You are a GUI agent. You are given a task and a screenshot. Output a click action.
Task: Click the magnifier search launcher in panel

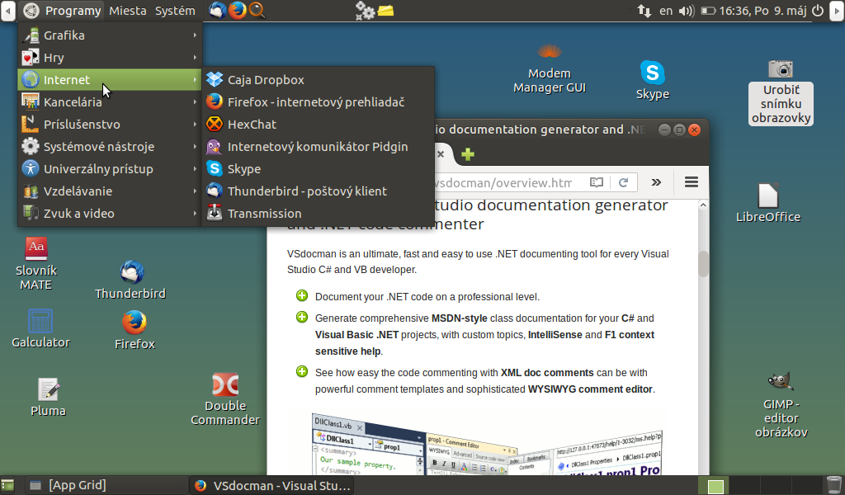click(x=257, y=10)
